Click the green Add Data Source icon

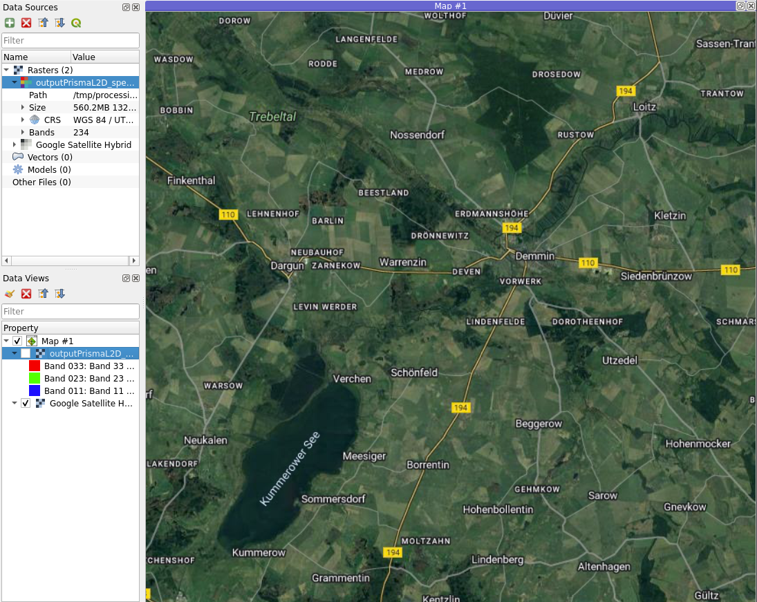10,23
